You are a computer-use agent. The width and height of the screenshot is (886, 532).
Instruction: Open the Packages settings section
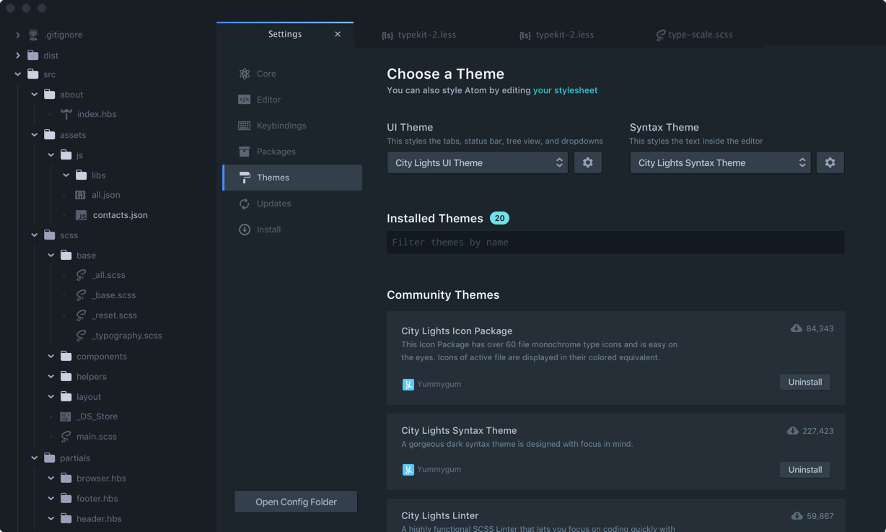pos(292,152)
